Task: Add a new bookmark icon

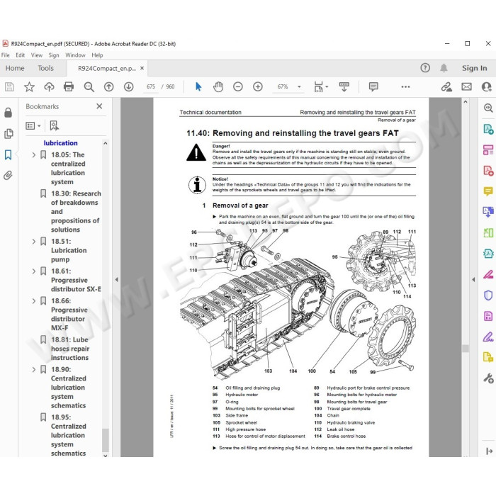Action: 54,125
